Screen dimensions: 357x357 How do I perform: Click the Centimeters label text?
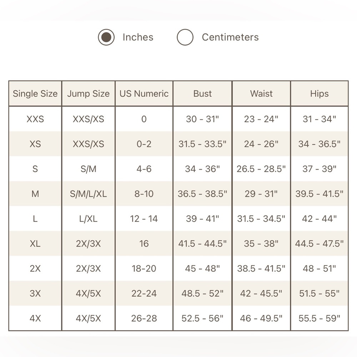pyautogui.click(x=230, y=37)
